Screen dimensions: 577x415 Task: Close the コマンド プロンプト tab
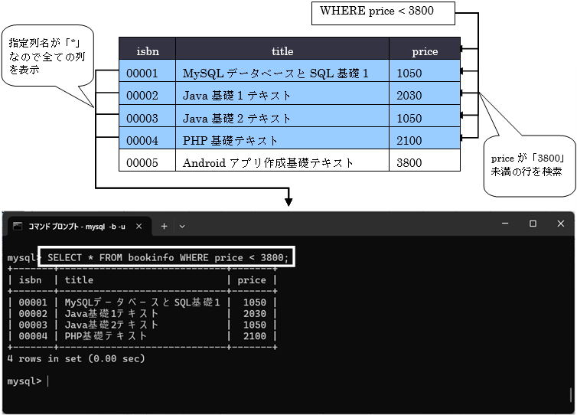(139, 227)
